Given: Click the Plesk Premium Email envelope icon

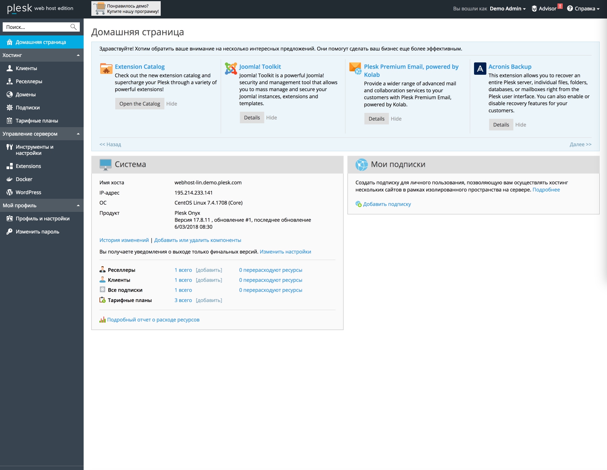Looking at the screenshot, I should click(x=355, y=69).
